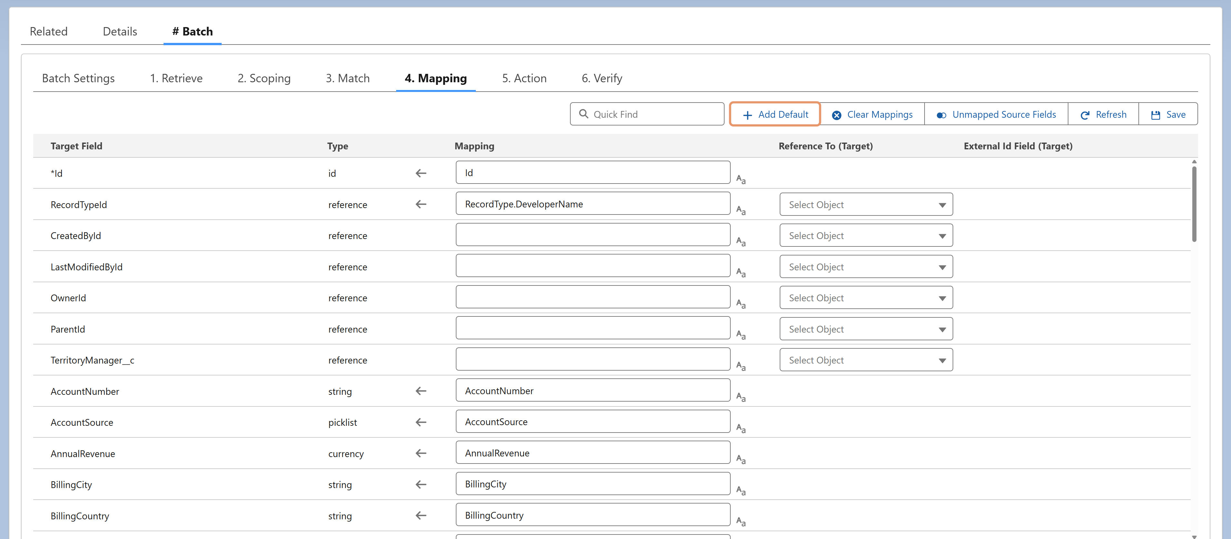The width and height of the screenshot is (1231, 539).
Task: Click the Aa icon in BillingCity row
Action: pos(741,491)
